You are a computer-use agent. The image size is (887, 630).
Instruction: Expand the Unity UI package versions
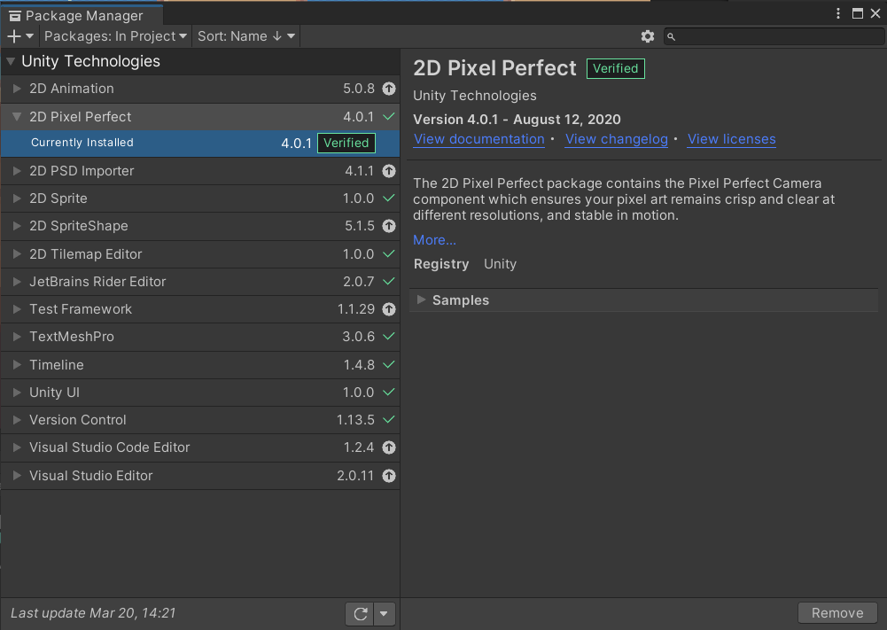click(x=17, y=393)
